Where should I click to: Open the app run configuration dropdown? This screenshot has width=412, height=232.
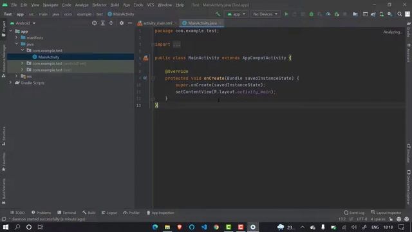point(236,14)
